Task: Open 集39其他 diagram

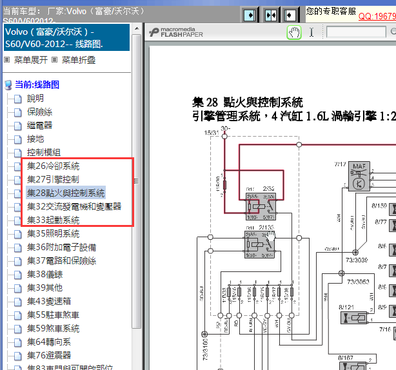Action: click(45, 287)
